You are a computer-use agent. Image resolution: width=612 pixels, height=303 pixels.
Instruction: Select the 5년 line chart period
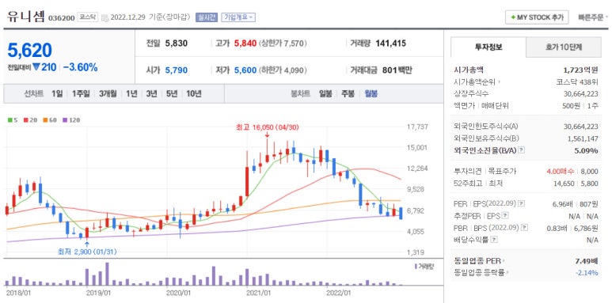[x=171, y=93]
